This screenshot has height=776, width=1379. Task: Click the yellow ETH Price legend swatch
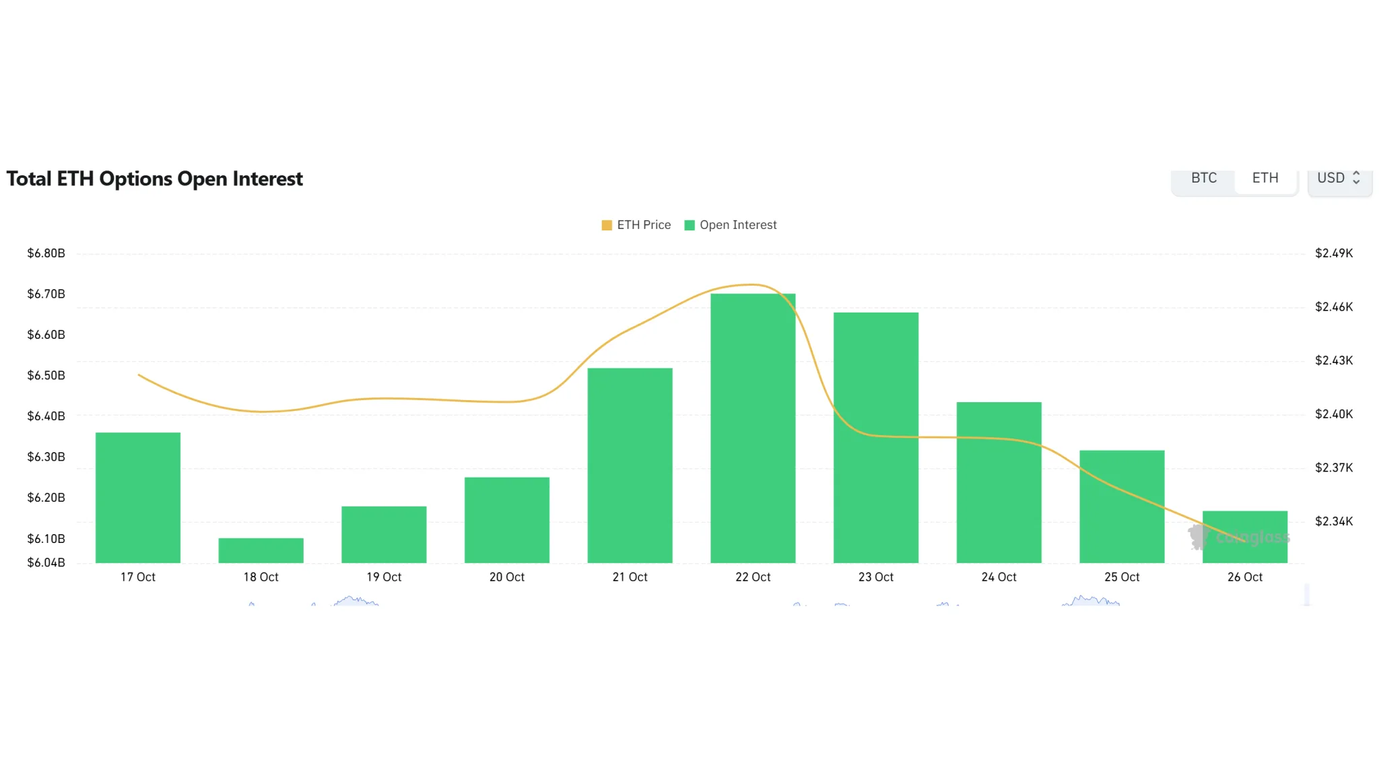coord(607,225)
